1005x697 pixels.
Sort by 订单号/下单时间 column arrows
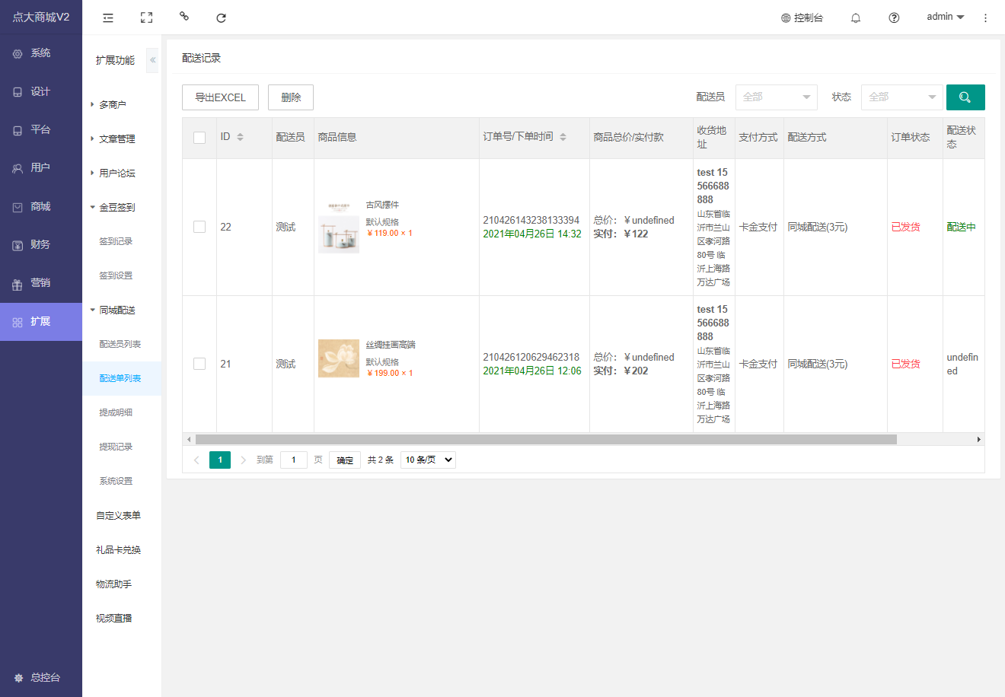pos(563,137)
